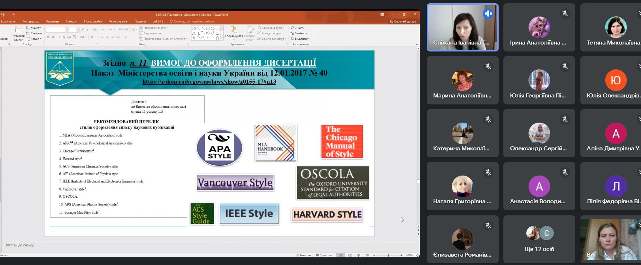The width and height of the screenshot is (641, 265).
Task: Toggle the Примітки comments pane
Action: pyautogui.click(x=323, y=255)
